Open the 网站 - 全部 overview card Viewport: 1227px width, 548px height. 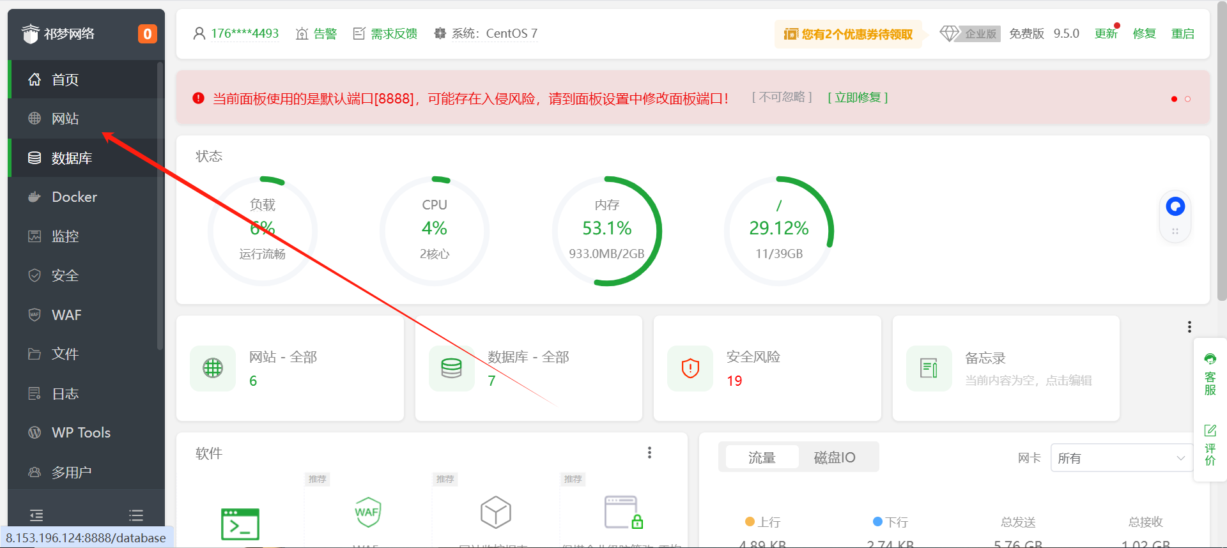coord(290,368)
